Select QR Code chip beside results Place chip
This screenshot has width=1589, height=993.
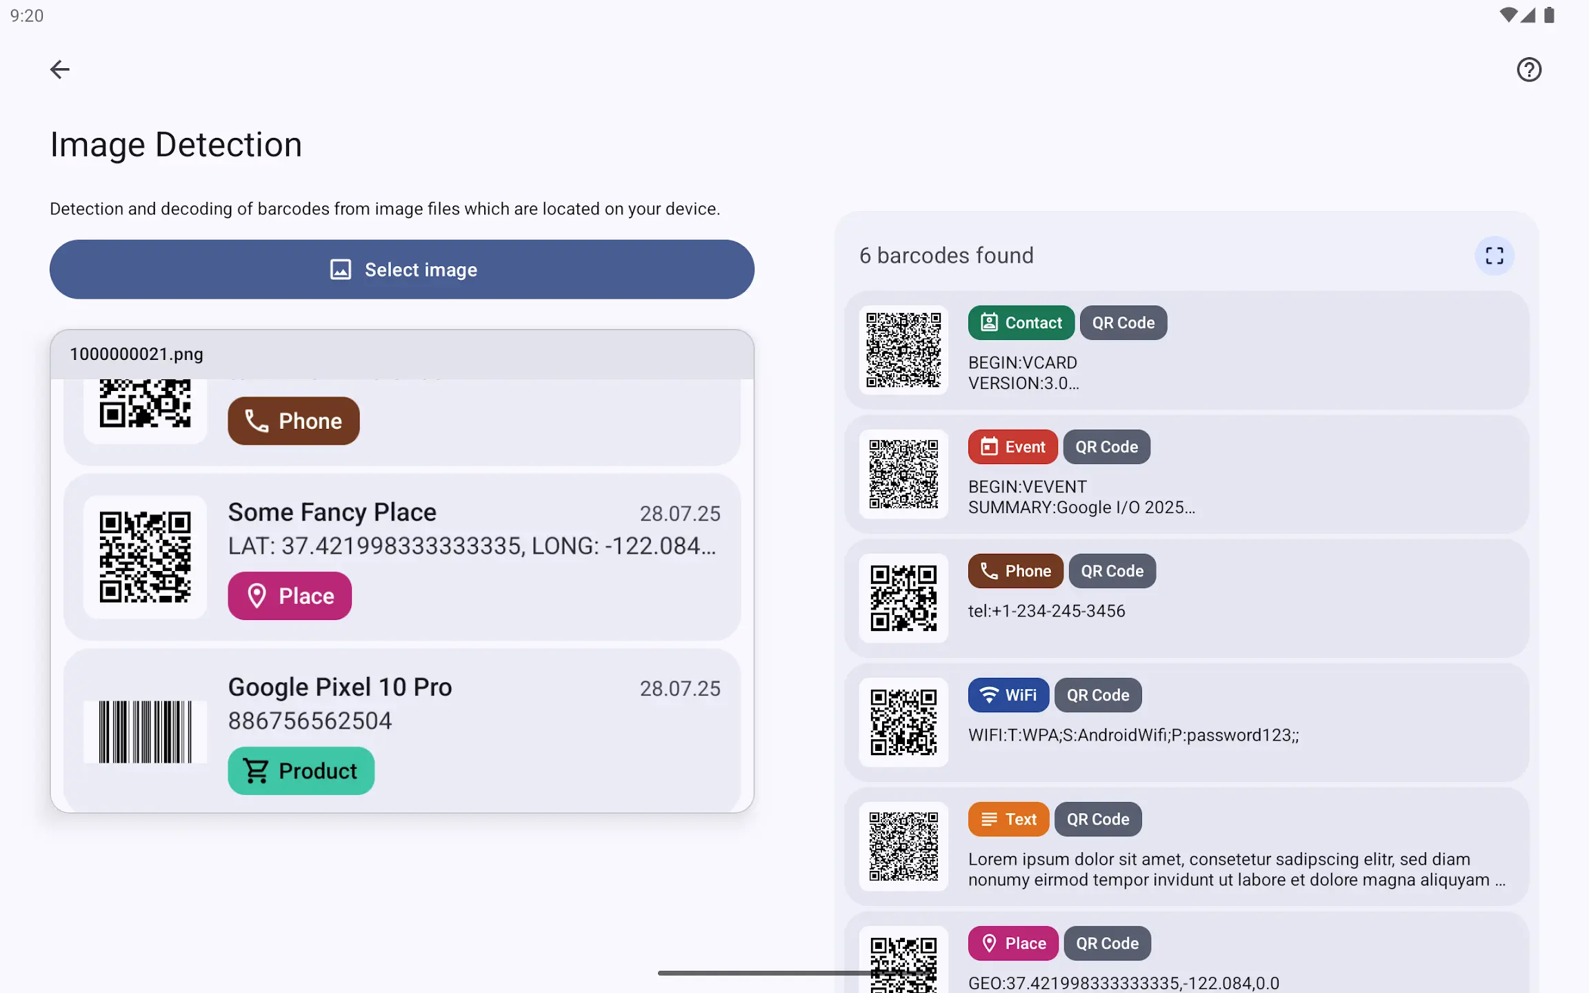click(x=1108, y=943)
